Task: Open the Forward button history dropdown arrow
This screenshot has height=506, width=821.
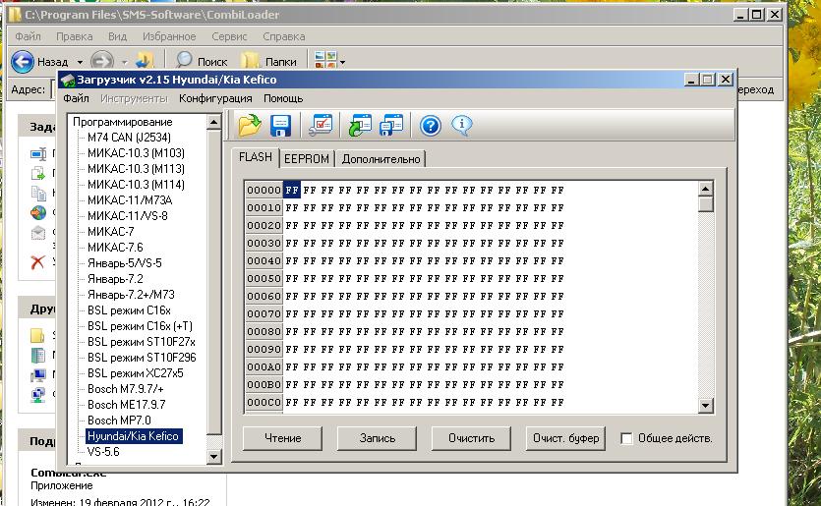Action: pyautogui.click(x=124, y=62)
